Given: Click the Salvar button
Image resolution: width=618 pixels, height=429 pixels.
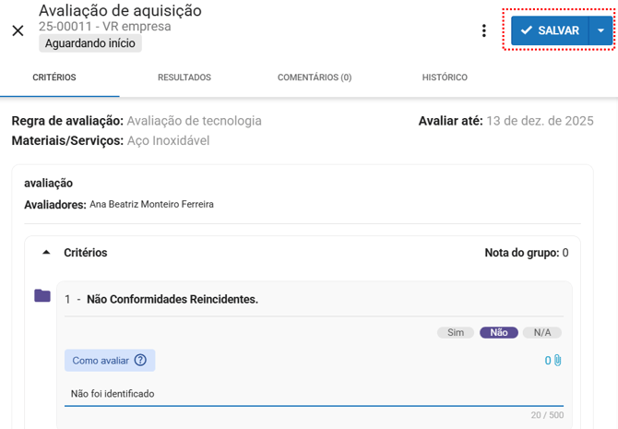Looking at the screenshot, I should click(x=550, y=30).
